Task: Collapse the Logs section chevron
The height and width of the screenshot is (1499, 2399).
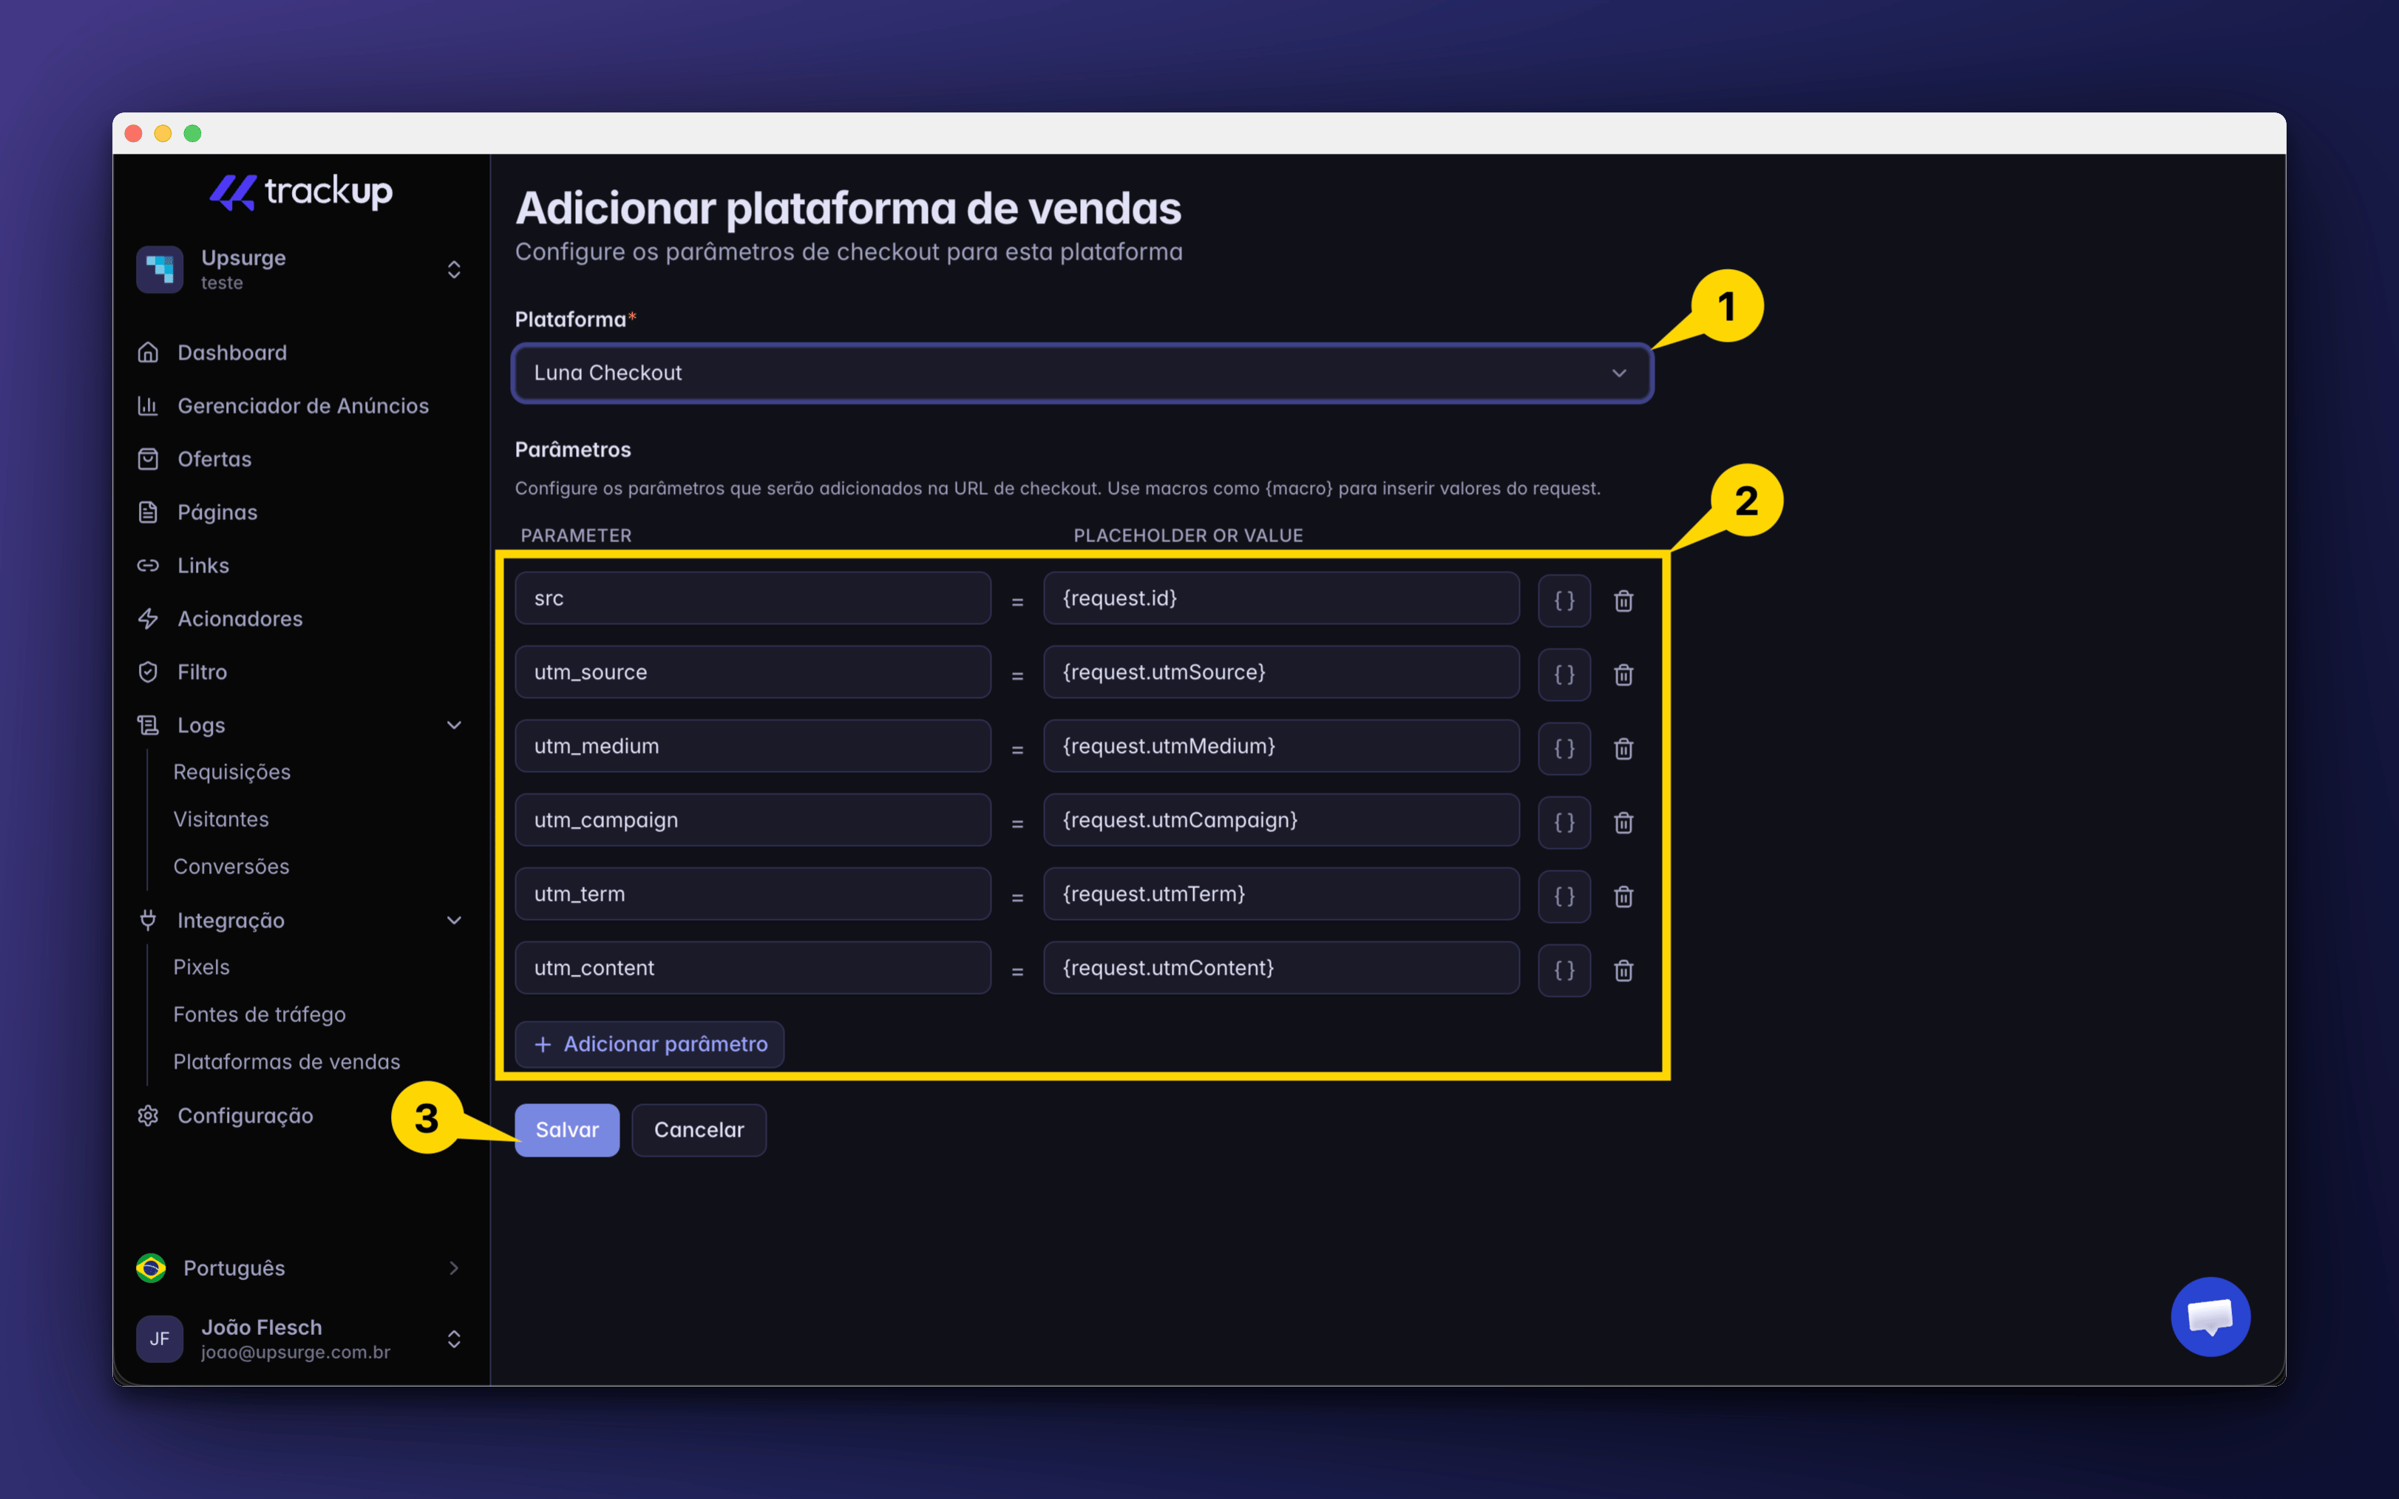Action: coord(454,725)
